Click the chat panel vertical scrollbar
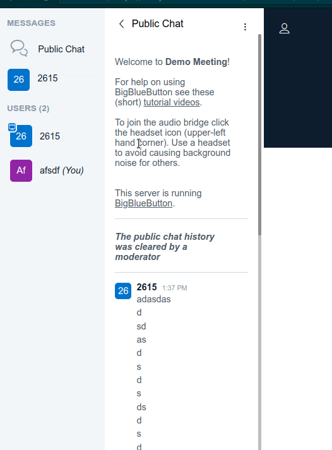332x450 pixels. coord(259,135)
